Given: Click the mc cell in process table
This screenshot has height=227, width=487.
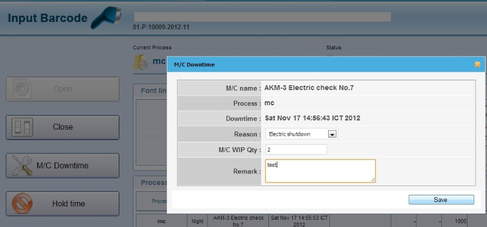Looking at the screenshot, I should pyautogui.click(x=161, y=221).
